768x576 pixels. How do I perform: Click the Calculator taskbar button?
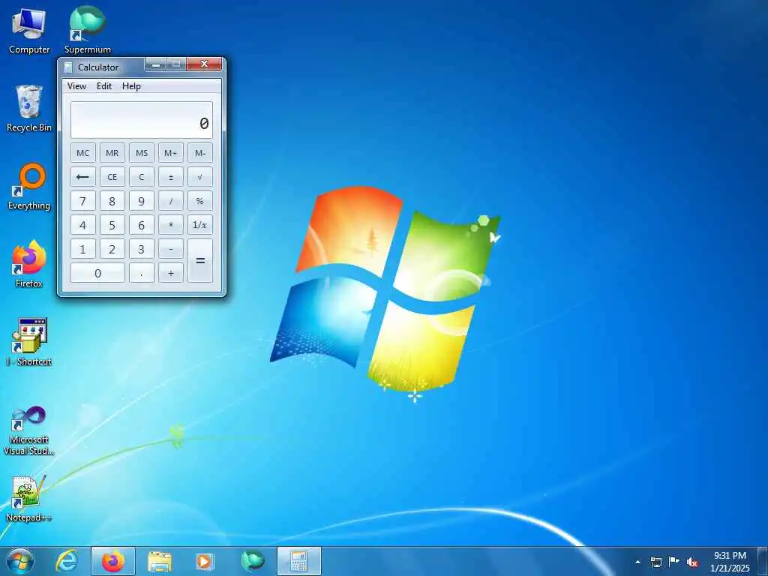299,561
